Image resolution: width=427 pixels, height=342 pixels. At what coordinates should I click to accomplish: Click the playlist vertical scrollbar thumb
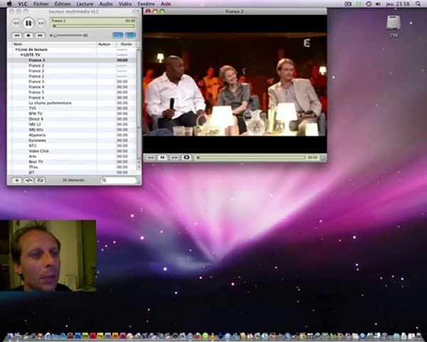[x=139, y=87]
